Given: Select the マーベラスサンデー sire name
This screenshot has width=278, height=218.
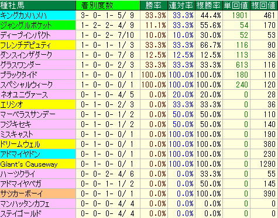Looking at the screenshot, I should [28, 114].
